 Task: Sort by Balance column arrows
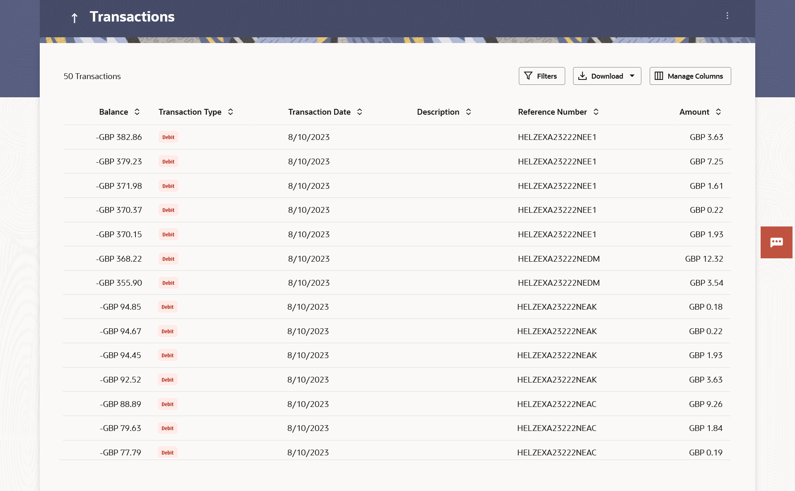click(137, 112)
